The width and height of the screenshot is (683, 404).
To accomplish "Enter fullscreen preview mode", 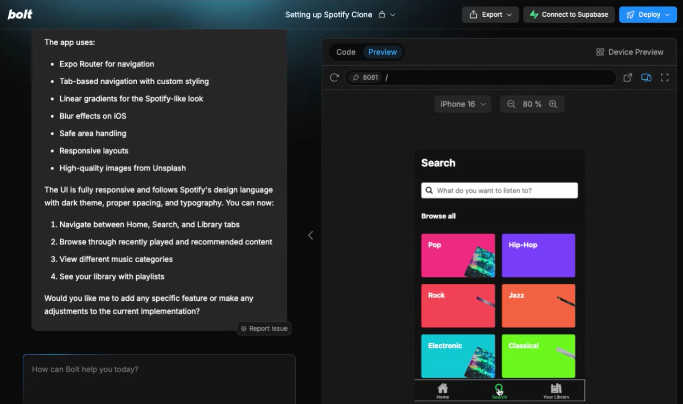I will pos(664,77).
